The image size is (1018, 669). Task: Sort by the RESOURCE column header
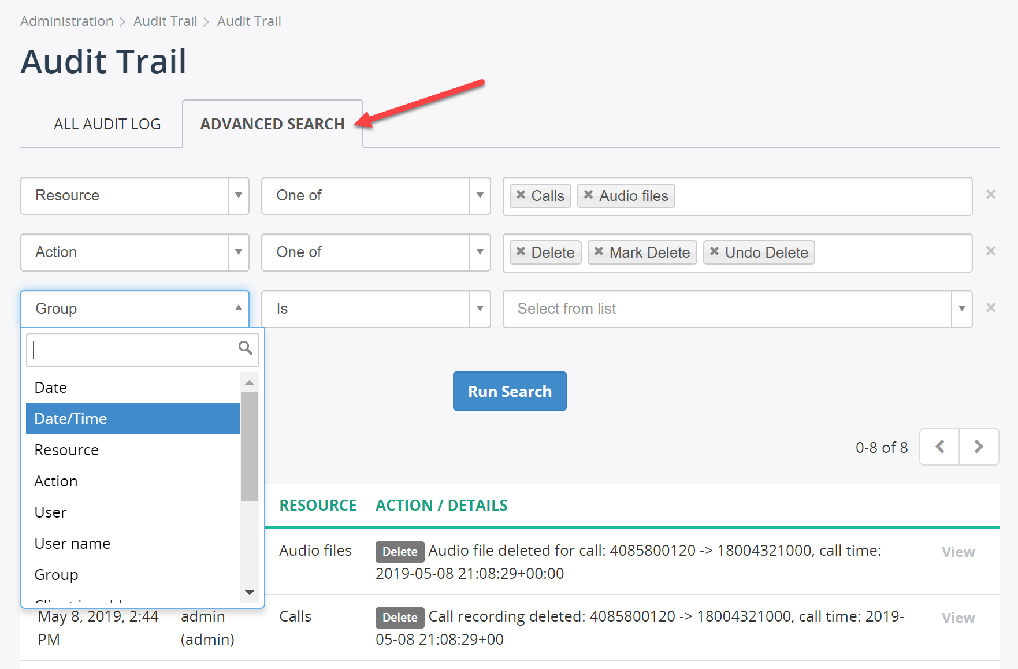pos(318,506)
